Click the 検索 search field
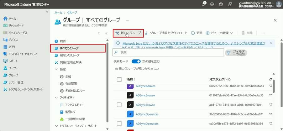 [168, 52]
